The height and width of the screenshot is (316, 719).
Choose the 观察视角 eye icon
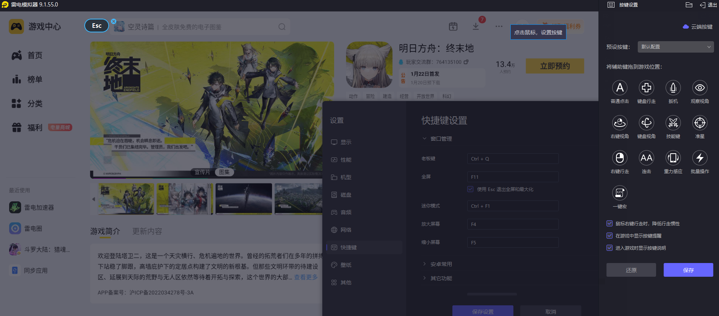pos(700,88)
